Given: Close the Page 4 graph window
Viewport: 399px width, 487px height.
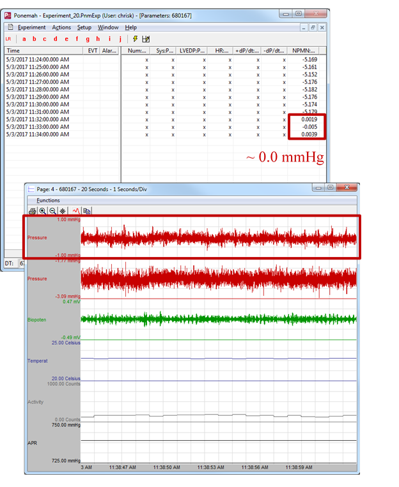Looking at the screenshot, I should (347, 187).
